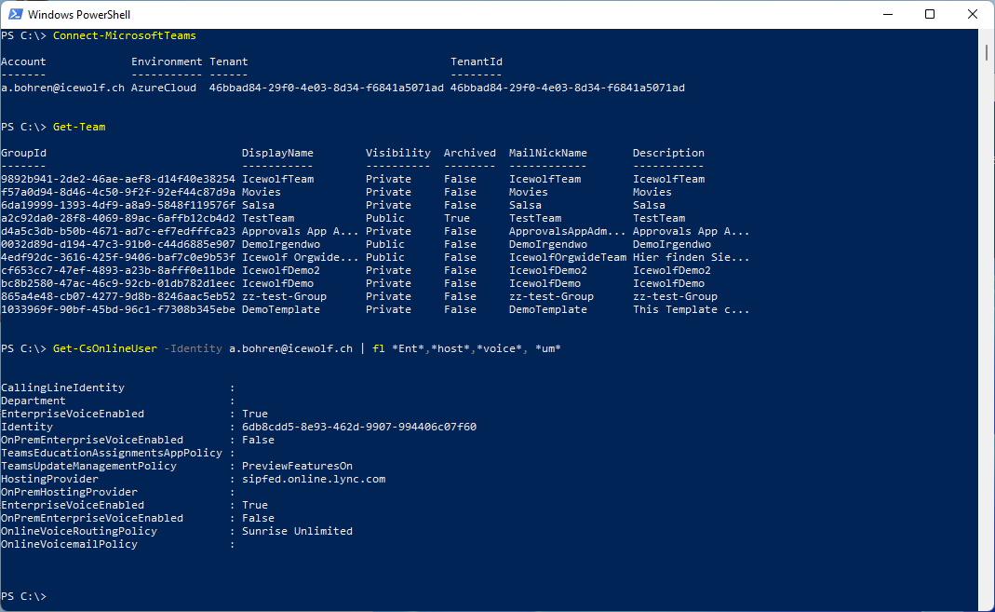Maximize the Windows PowerShell window

click(930, 14)
